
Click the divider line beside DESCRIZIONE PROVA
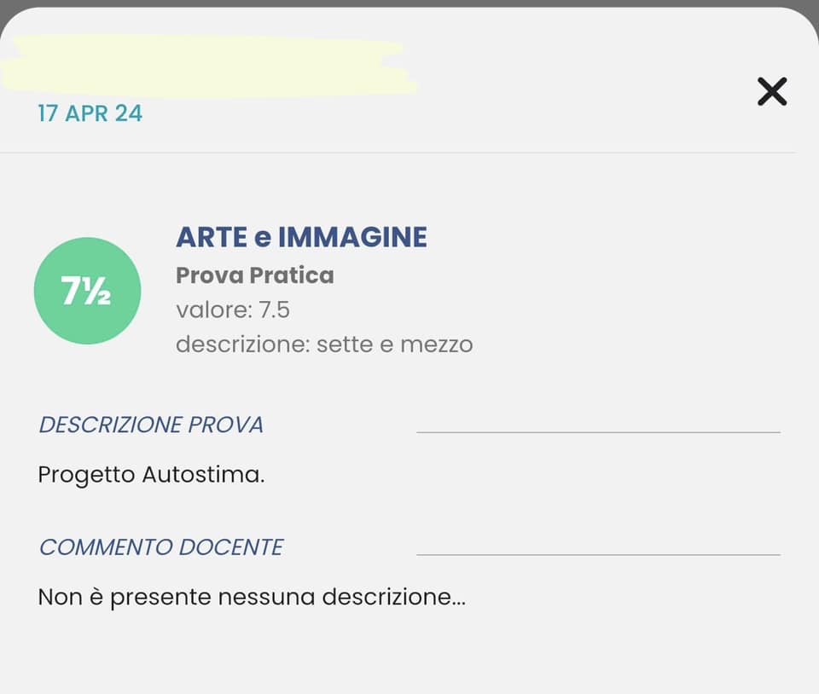coord(598,432)
